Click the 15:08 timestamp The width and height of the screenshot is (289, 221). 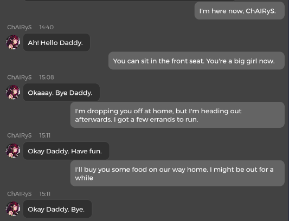point(47,77)
